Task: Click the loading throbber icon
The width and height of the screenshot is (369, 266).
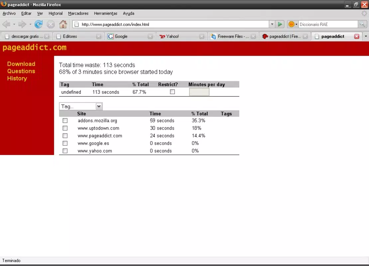Action: (x=364, y=13)
